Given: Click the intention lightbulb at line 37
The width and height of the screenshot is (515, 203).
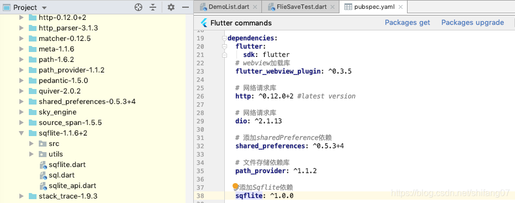Looking at the screenshot, I should [x=235, y=186].
